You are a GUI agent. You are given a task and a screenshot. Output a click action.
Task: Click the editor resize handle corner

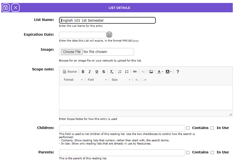tap(230, 114)
